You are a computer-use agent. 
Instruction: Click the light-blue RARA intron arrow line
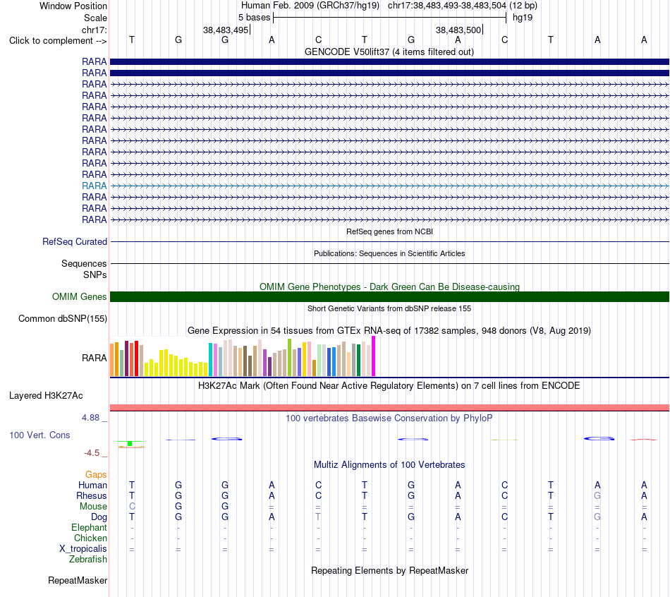[x=390, y=186]
